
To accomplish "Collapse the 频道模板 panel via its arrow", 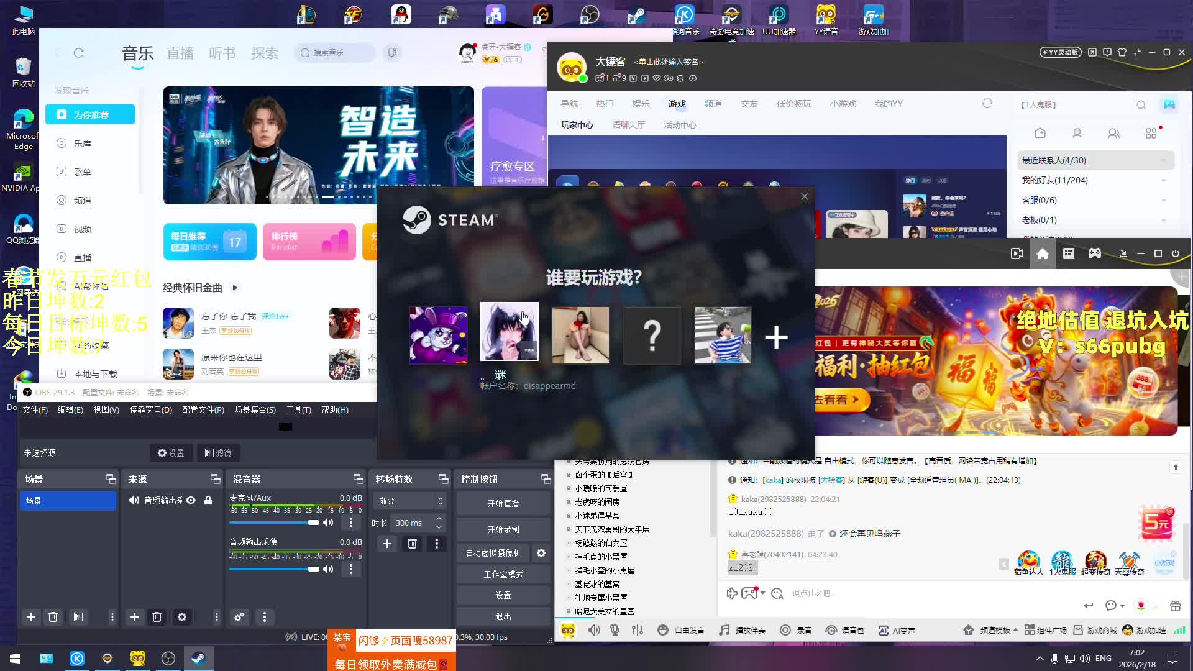I will [x=1014, y=629].
